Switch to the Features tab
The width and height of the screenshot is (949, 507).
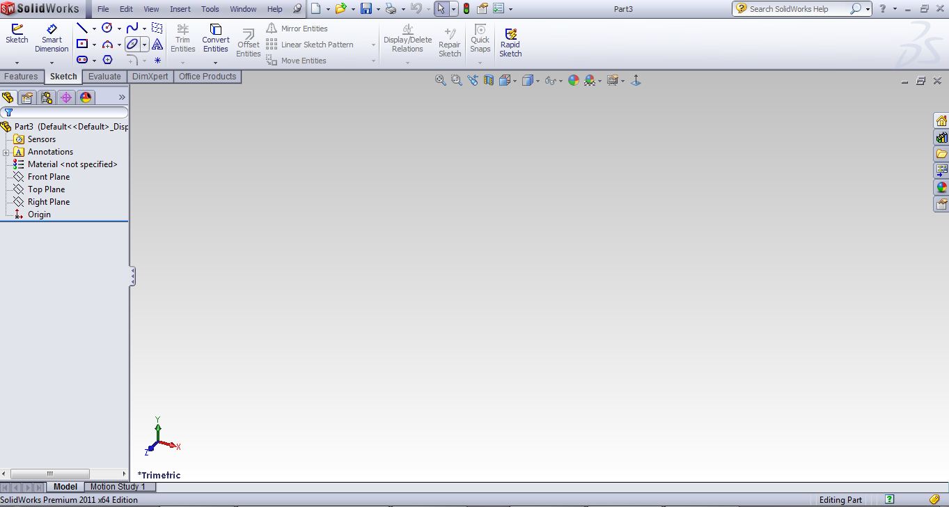tap(22, 77)
